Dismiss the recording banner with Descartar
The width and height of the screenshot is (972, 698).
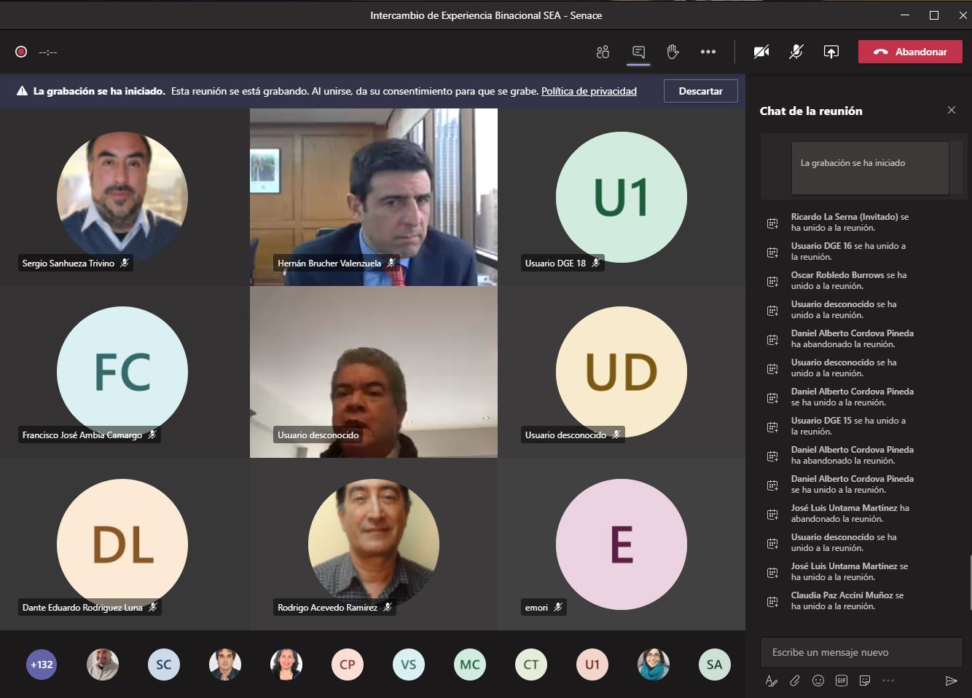pos(700,91)
